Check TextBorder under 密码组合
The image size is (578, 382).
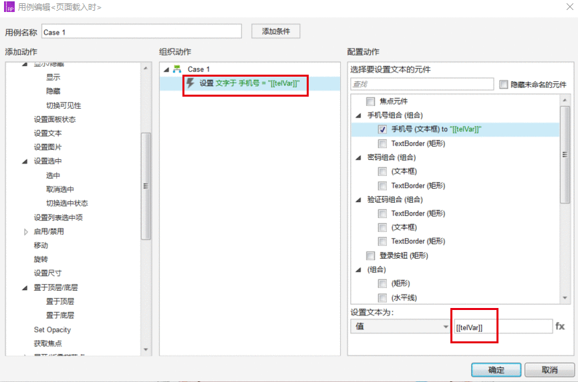coord(382,186)
